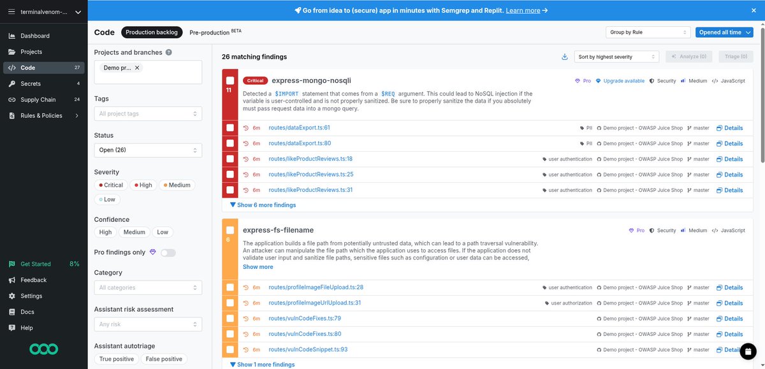
Task: Click the Projects and branches input box
Action: (x=148, y=72)
